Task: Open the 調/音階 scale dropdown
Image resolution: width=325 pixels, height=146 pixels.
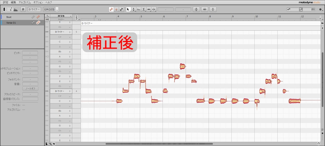Action: (61, 16)
